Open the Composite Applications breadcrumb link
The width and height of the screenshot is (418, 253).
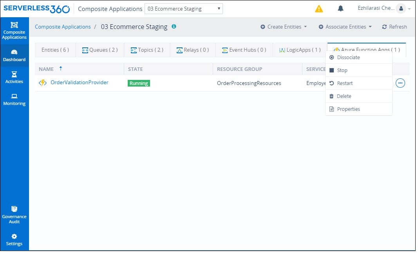(x=63, y=27)
